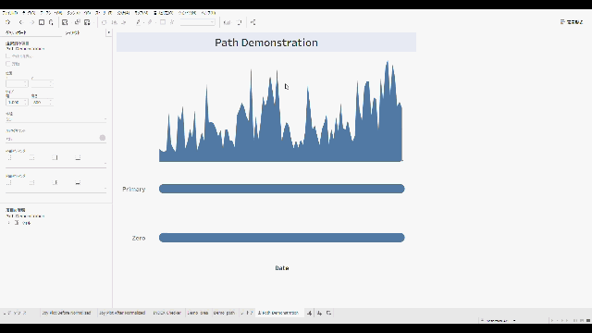Image resolution: width=592 pixels, height=333 pixels.
Task: Click the height size input field
Action: point(42,102)
